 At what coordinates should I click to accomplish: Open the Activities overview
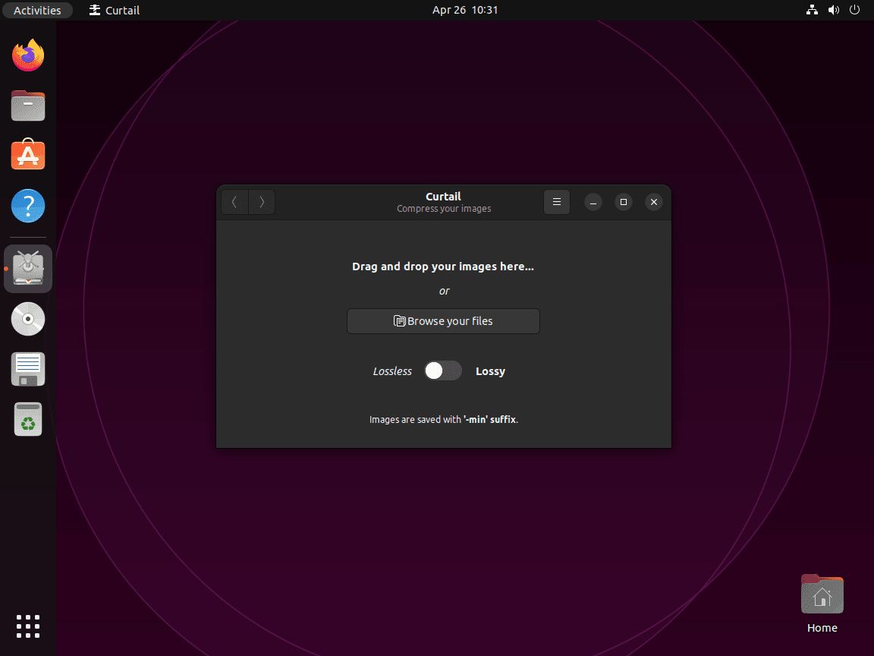37,10
